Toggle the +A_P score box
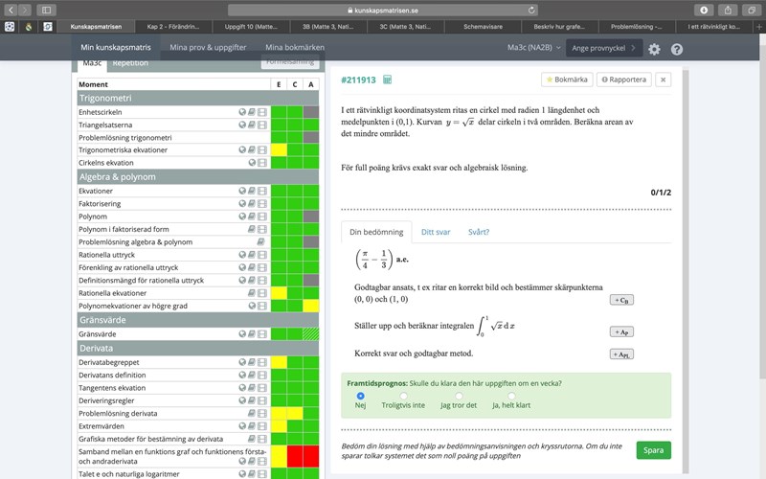Image resolution: width=766 pixels, height=479 pixels. [621, 331]
